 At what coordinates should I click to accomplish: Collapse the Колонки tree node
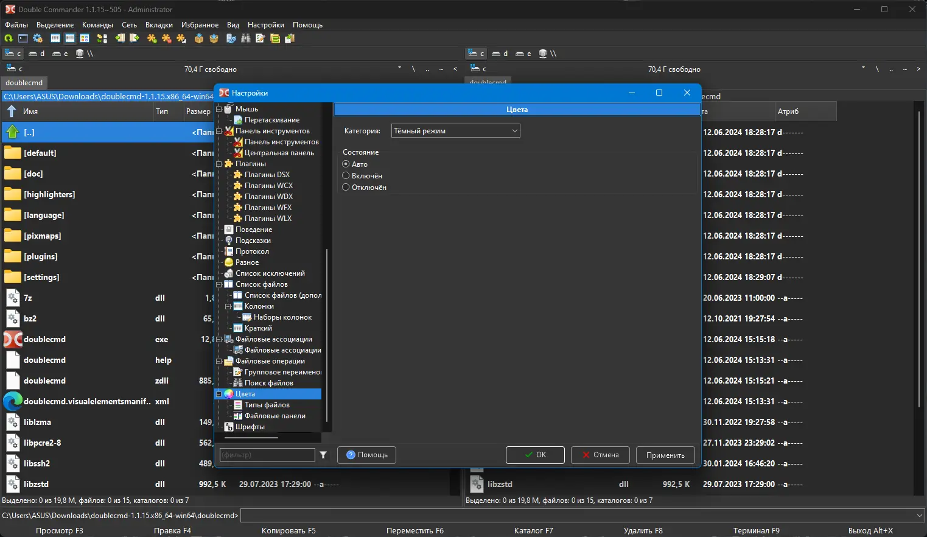tap(228, 306)
